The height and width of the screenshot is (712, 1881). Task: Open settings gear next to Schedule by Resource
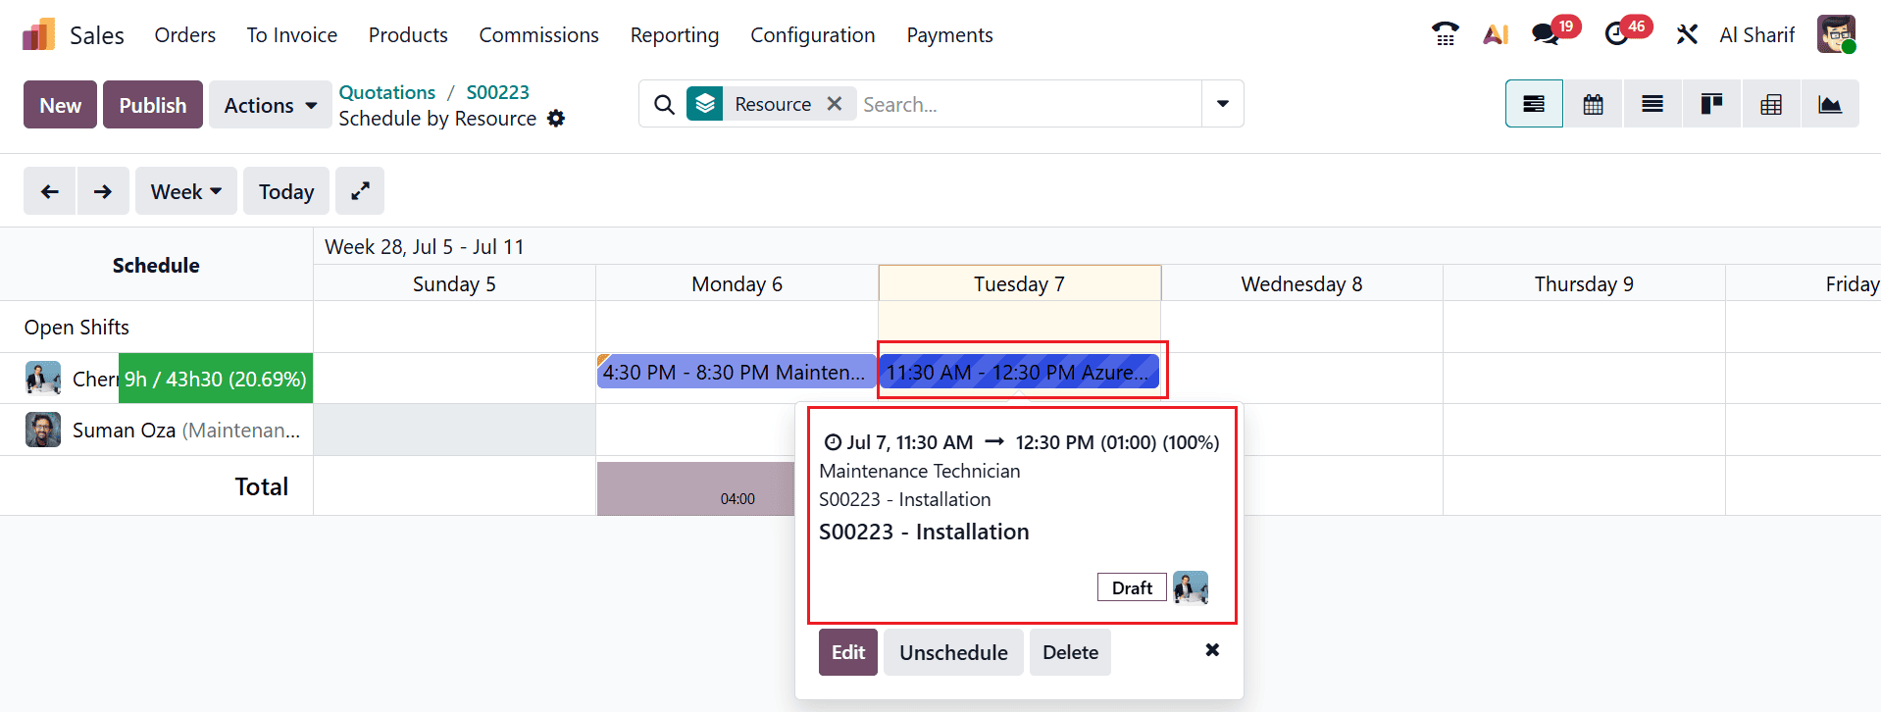point(556,119)
